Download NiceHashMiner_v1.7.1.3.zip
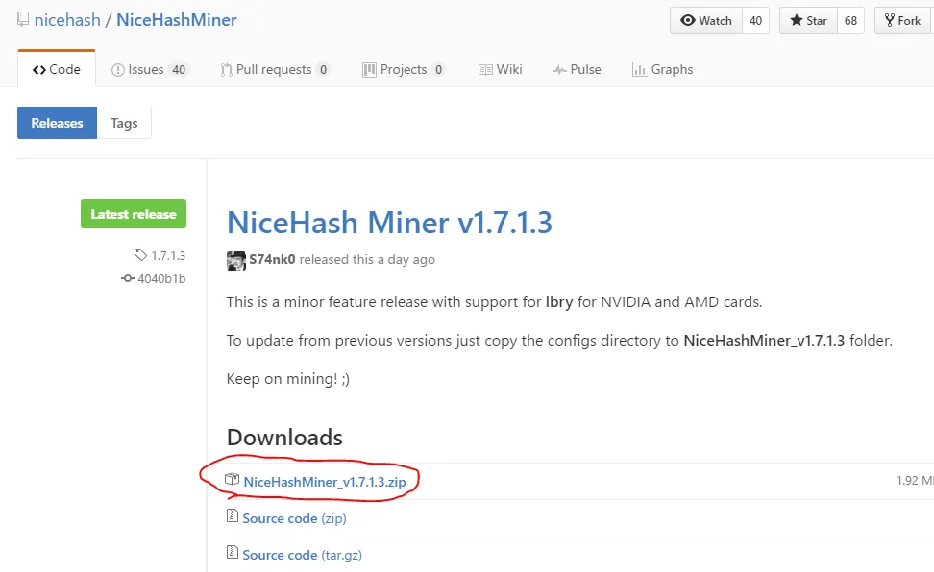 [x=325, y=482]
